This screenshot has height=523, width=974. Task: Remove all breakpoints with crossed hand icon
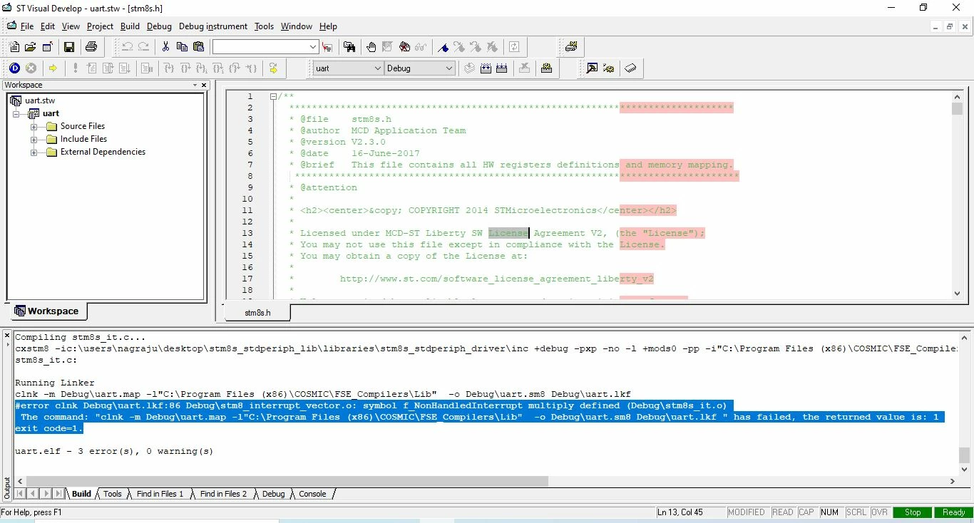[404, 47]
